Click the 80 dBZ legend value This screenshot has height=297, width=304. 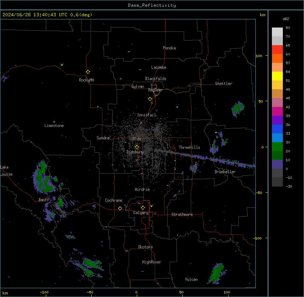point(288,28)
